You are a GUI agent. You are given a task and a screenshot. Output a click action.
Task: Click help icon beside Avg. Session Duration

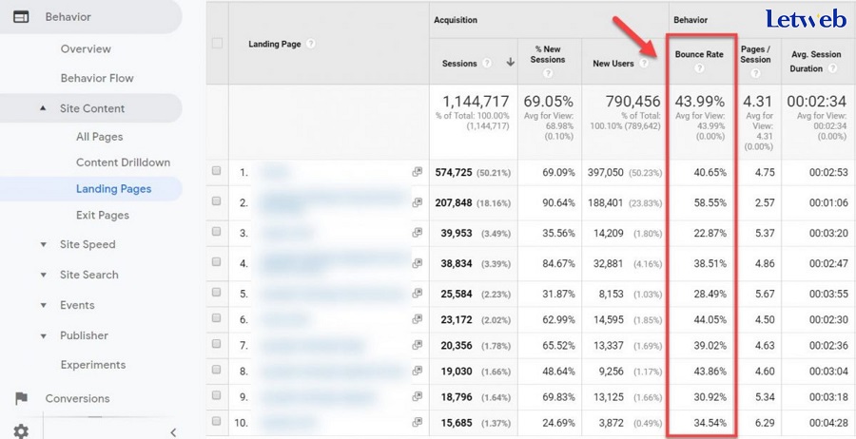coord(832,68)
